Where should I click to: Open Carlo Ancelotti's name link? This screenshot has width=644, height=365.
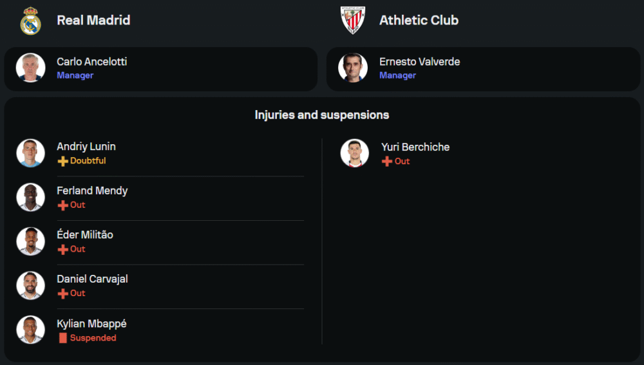(x=91, y=62)
